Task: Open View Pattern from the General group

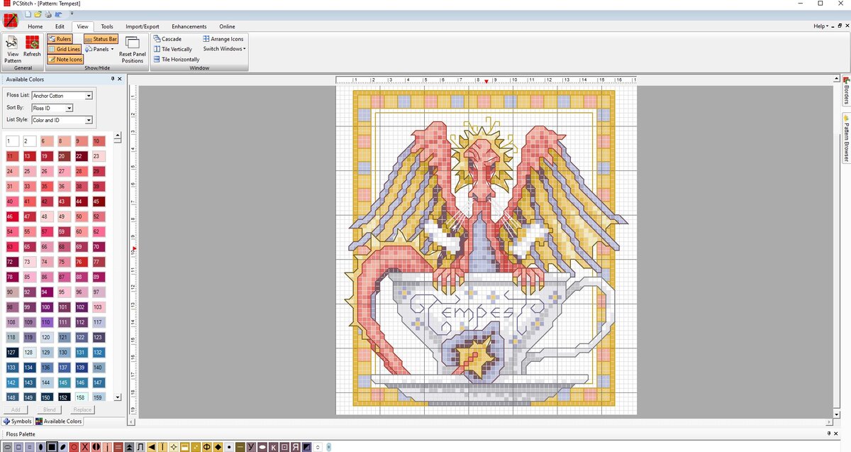Action: [13, 50]
